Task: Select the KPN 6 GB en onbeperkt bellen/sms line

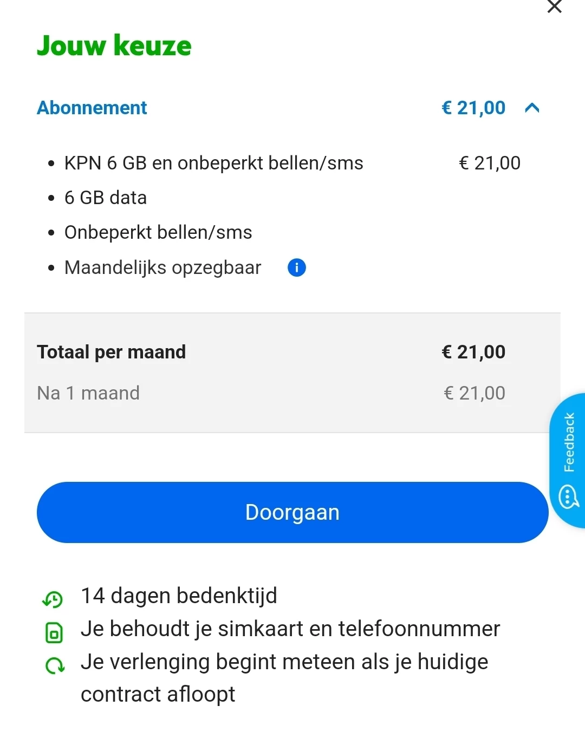Action: (213, 163)
